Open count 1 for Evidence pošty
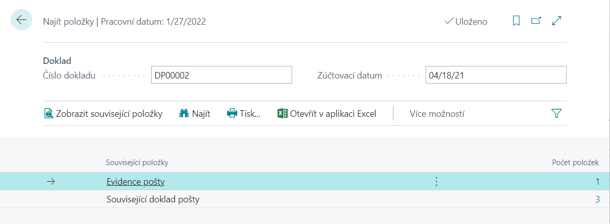The width and height of the screenshot is (610, 224). pyautogui.click(x=597, y=182)
